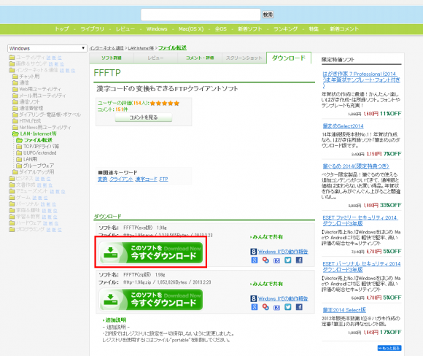423x356 pixels.
Task: Click the Twitter icon in FFFTP exe row
Action: 288,260
